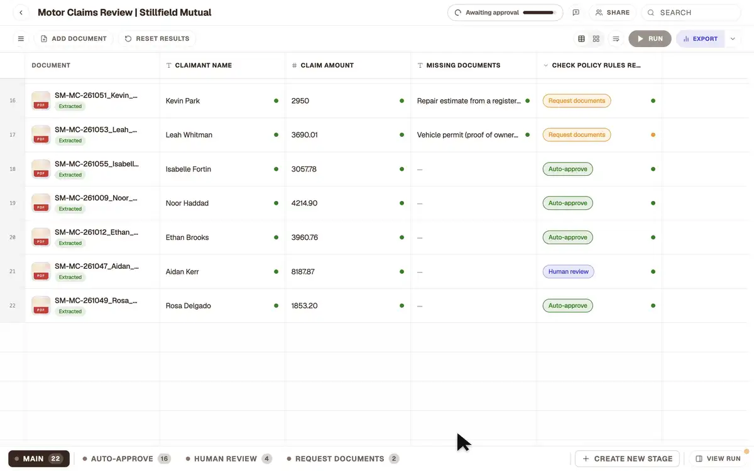This screenshot has height=471, width=754.
Task: Switch to the card gallery view
Action: tap(596, 39)
